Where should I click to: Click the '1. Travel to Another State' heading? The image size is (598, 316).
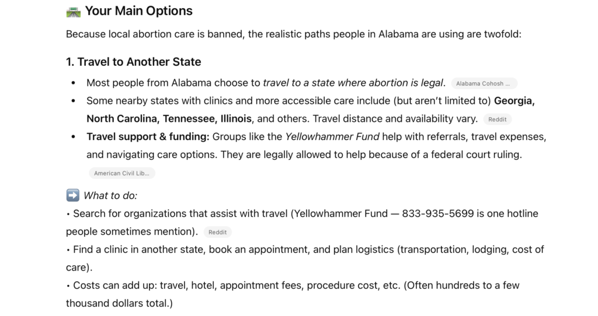tap(133, 62)
